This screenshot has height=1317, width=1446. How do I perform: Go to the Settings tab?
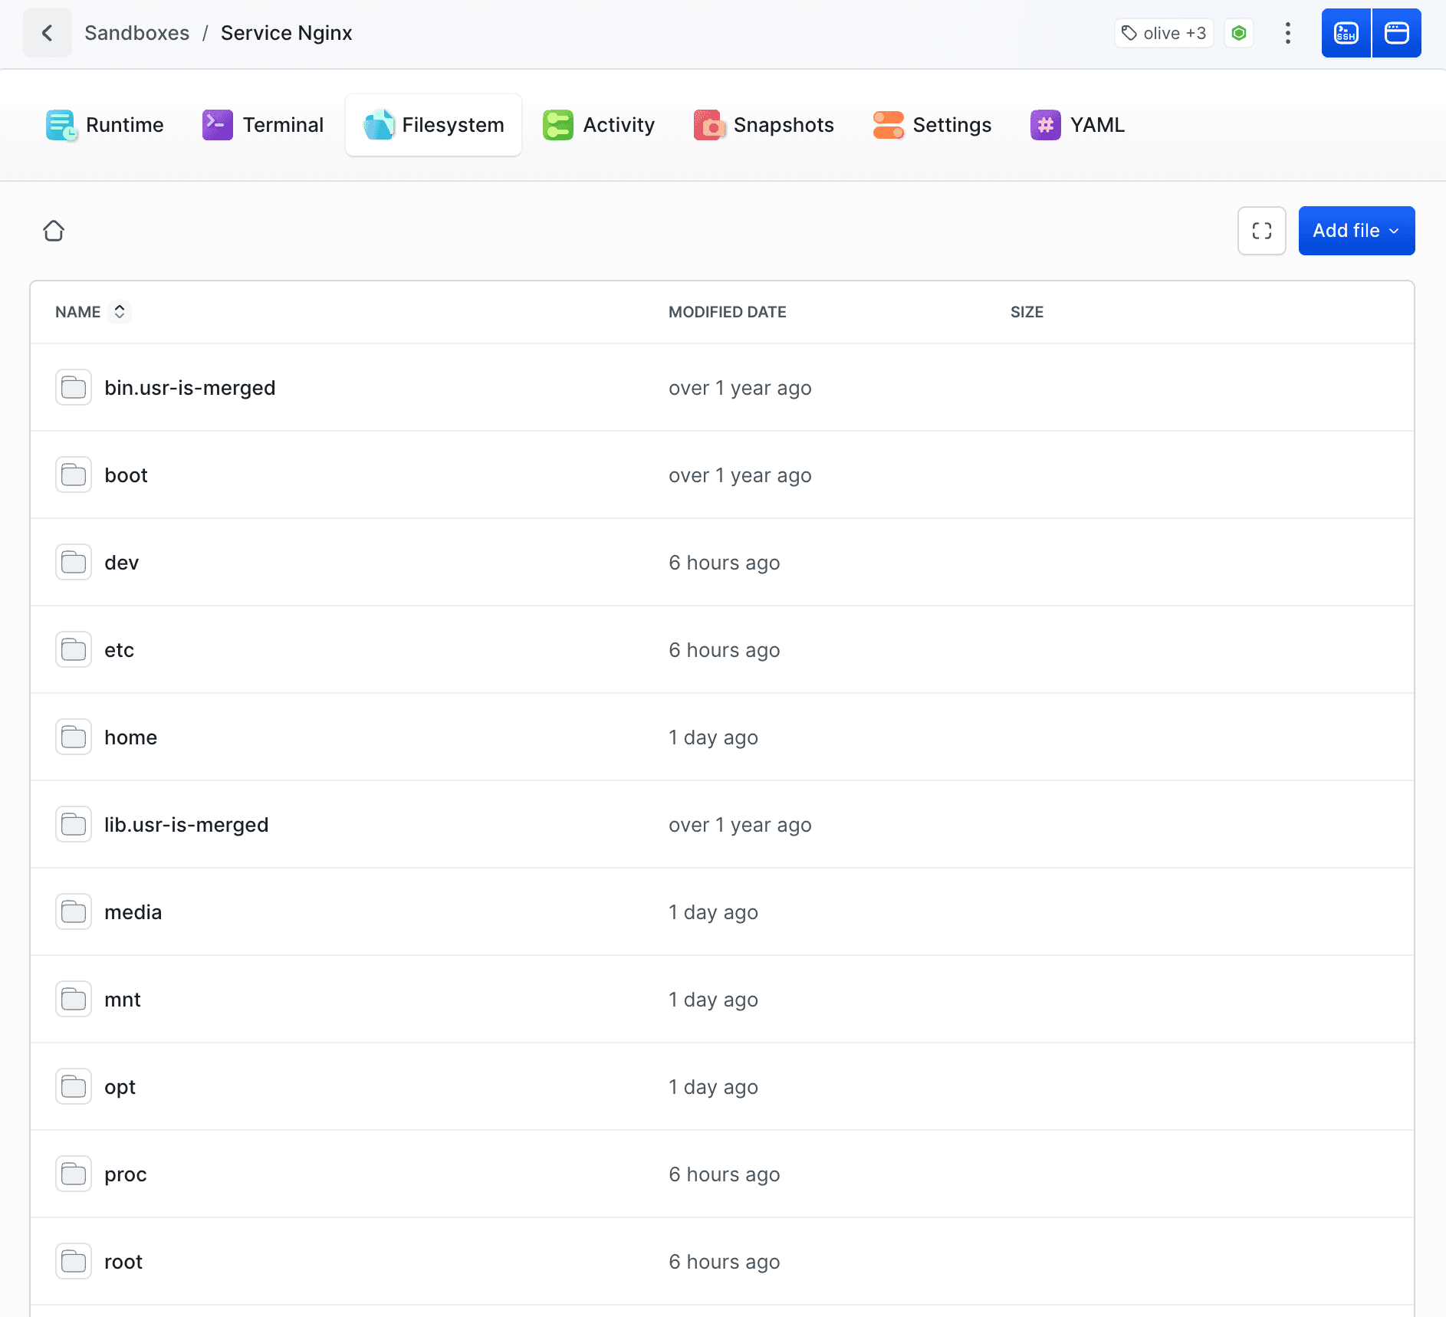pyautogui.click(x=932, y=125)
